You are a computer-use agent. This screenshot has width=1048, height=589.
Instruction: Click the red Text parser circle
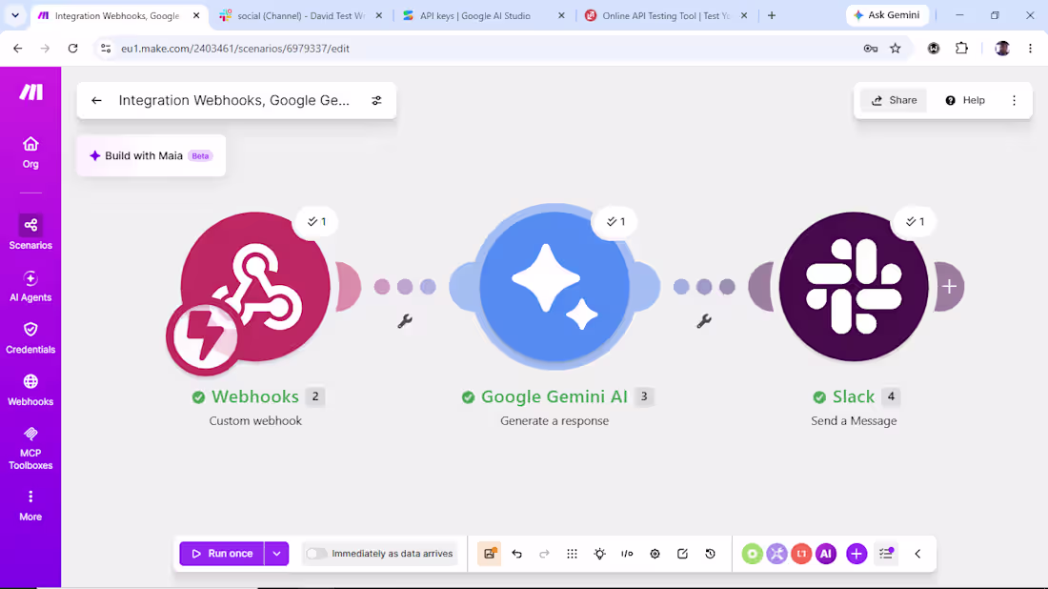pyautogui.click(x=801, y=554)
